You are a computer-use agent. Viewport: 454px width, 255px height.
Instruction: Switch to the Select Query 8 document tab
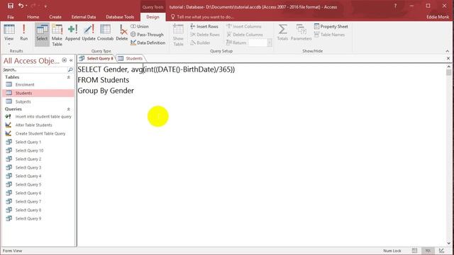point(96,58)
